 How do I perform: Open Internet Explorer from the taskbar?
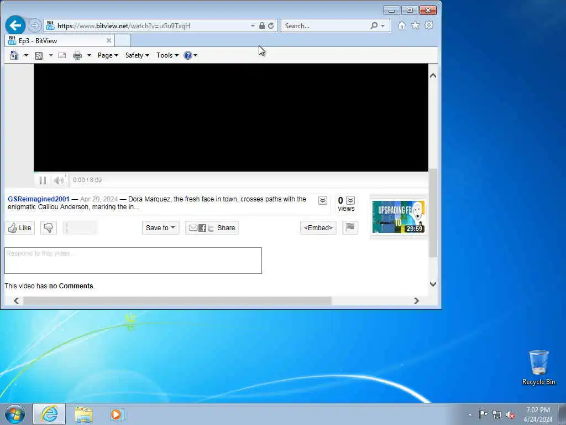(49, 414)
